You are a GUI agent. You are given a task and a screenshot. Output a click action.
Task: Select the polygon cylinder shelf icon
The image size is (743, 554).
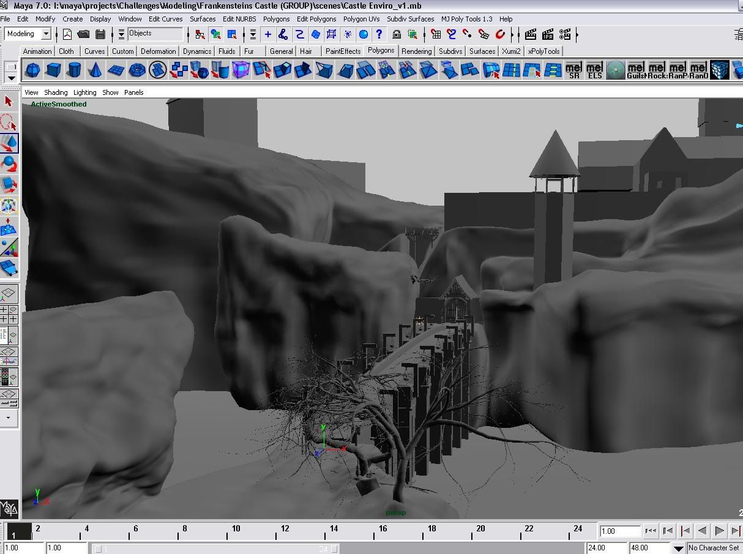pyautogui.click(x=74, y=70)
